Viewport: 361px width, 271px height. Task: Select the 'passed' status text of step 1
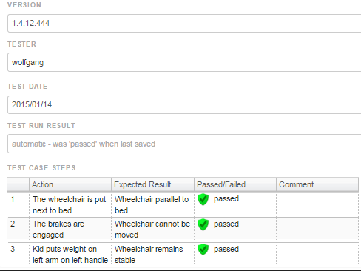tap(226, 199)
